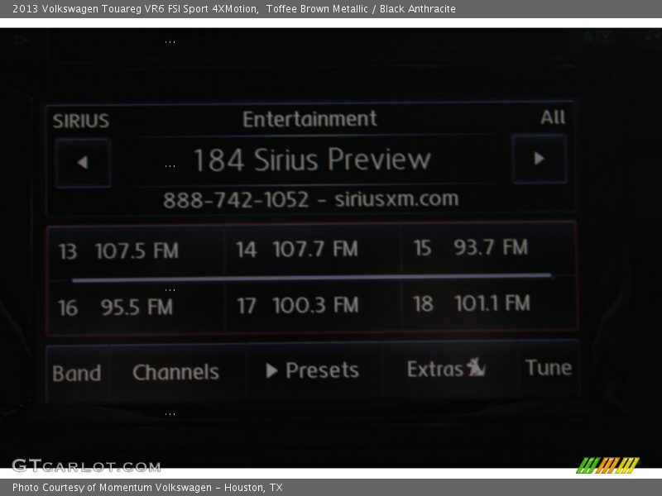
Task: Select the Entertainment category heading
Action: [x=309, y=119]
